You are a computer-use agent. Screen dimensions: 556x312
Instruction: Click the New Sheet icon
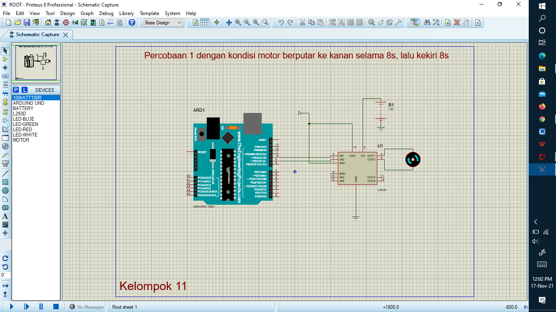click(x=448, y=23)
